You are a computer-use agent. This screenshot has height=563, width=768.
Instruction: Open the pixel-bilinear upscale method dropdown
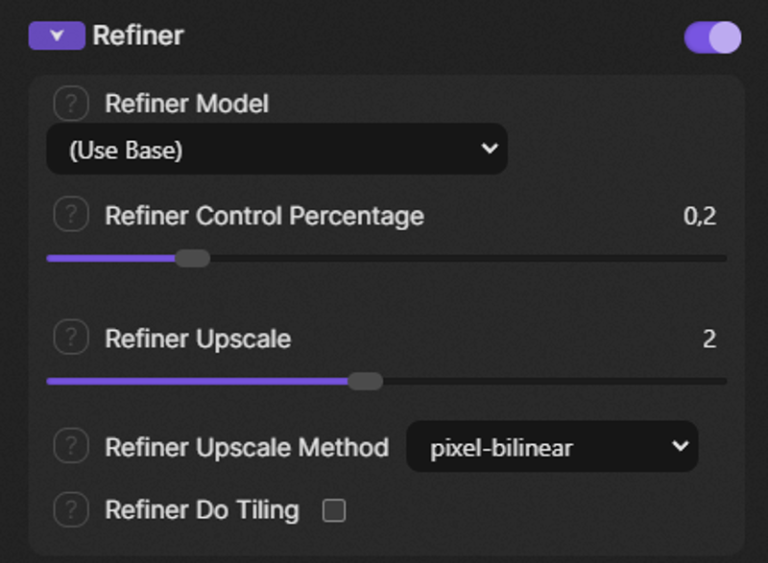(x=552, y=447)
